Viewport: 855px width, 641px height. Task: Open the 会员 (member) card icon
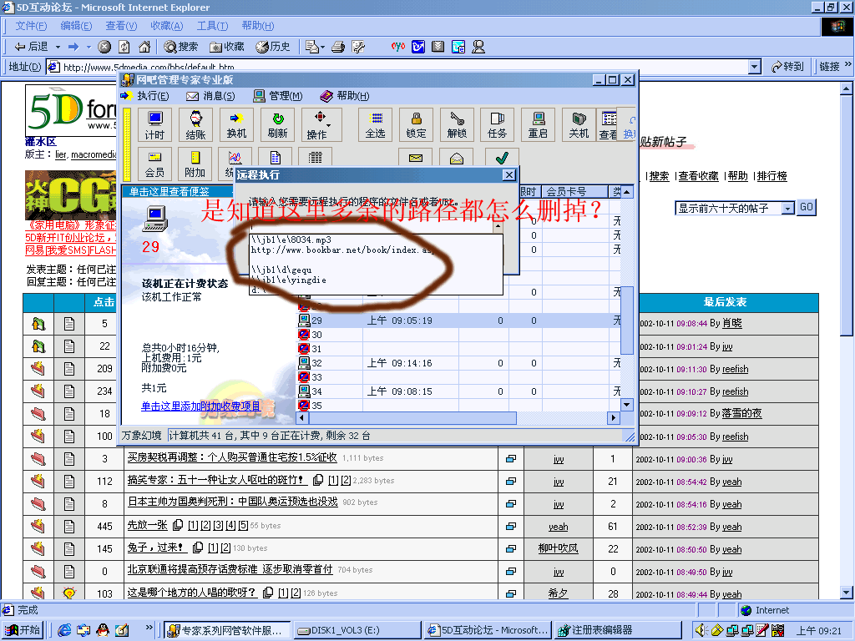coord(154,164)
